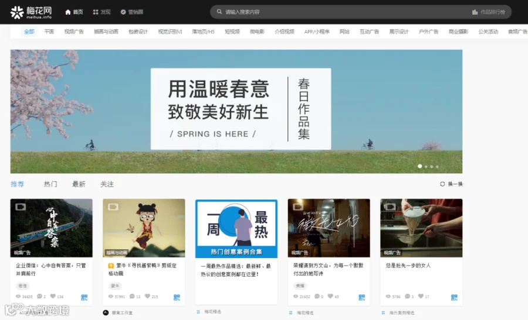
Task: Like the 荣耀请到方文山 work heart icon
Action: pyautogui.click(x=330, y=296)
